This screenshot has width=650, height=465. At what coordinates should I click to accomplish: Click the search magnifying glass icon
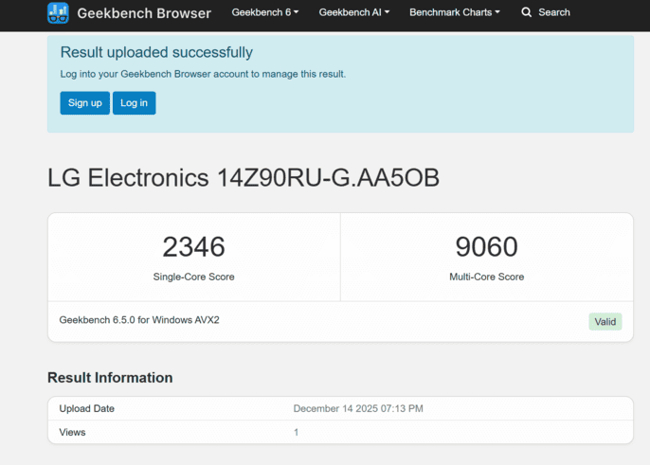tap(527, 12)
